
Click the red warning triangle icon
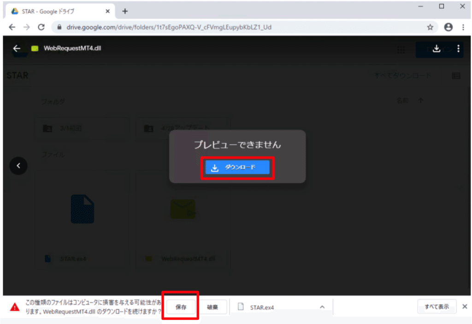click(15, 307)
